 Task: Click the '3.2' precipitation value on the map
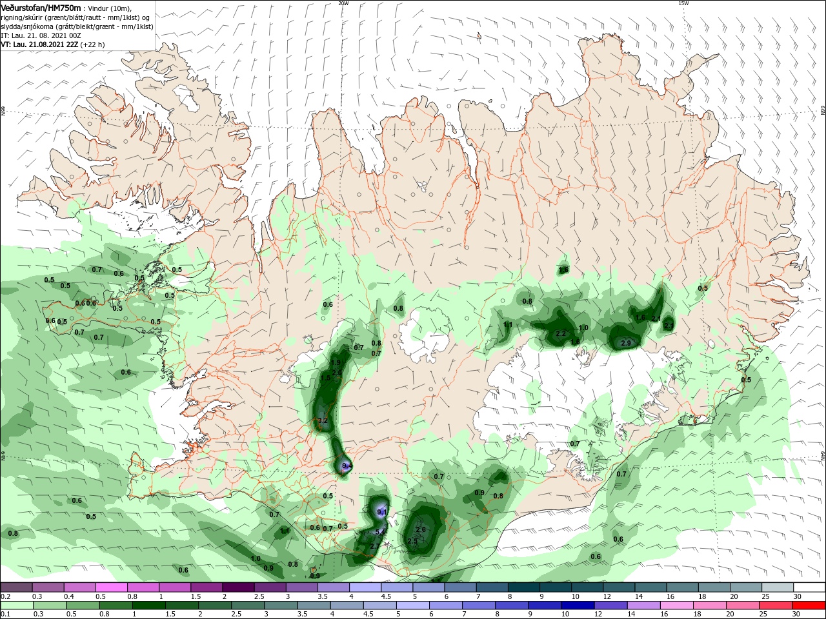(x=323, y=421)
